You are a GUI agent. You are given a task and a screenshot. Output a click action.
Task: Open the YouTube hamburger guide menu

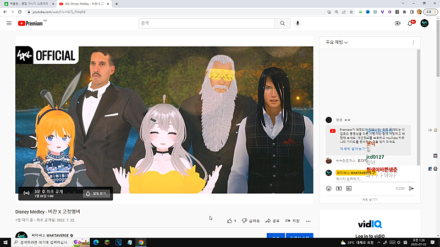coord(9,23)
